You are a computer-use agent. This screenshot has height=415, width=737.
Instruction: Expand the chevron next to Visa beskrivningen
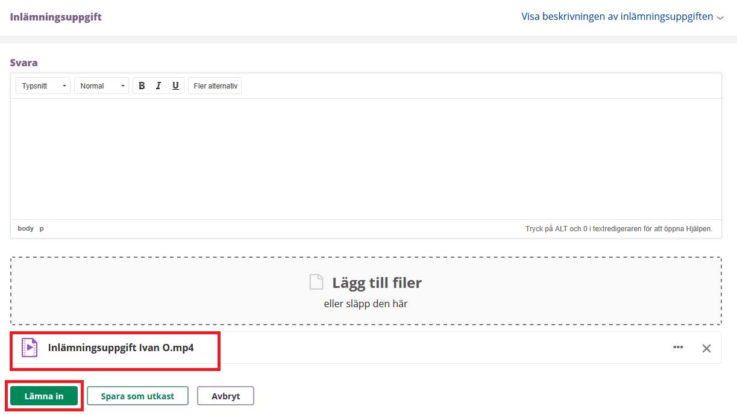pos(720,18)
